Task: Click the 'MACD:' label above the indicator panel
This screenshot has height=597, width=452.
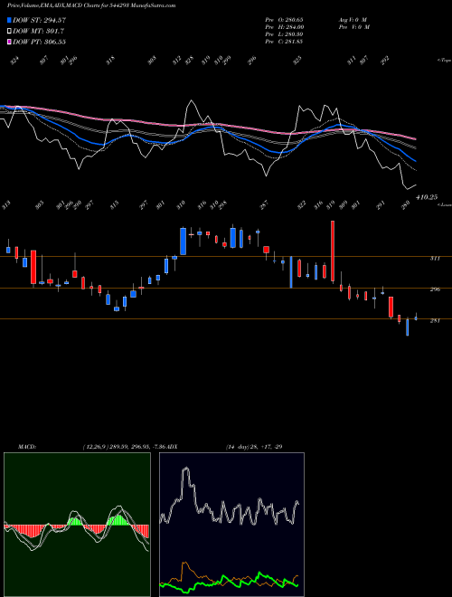Action: [x=26, y=447]
